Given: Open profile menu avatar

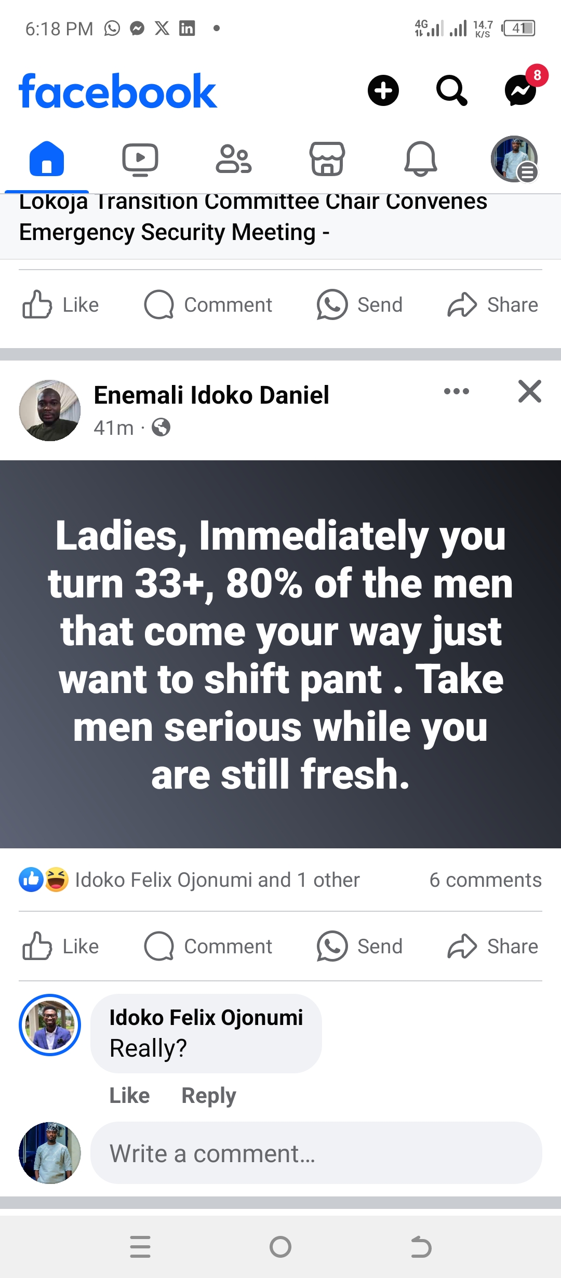Looking at the screenshot, I should [514, 159].
